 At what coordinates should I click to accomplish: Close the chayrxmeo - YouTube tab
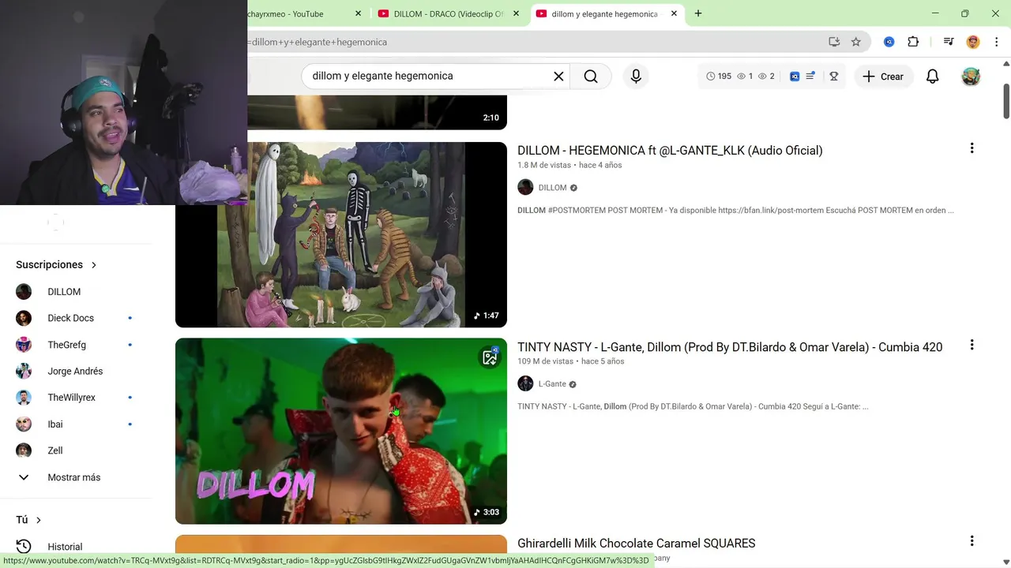click(x=358, y=13)
